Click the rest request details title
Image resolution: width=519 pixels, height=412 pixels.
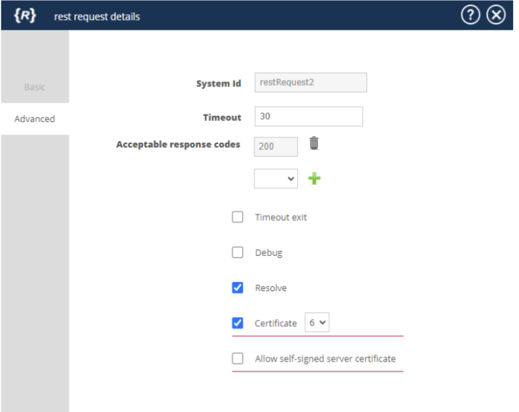(97, 17)
